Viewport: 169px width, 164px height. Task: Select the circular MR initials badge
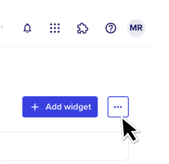click(x=136, y=28)
